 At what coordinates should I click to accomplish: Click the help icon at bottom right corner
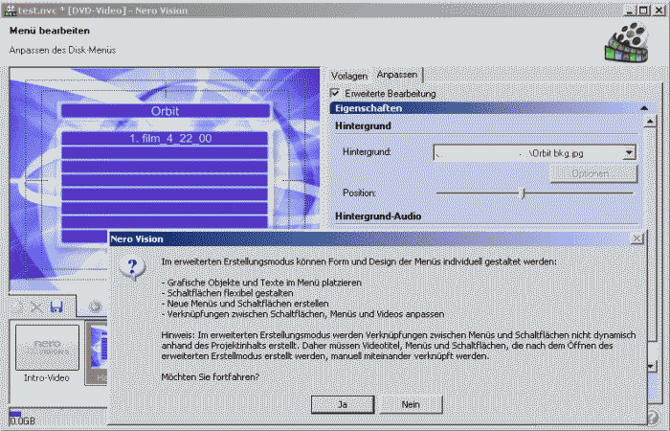pyautogui.click(x=653, y=418)
